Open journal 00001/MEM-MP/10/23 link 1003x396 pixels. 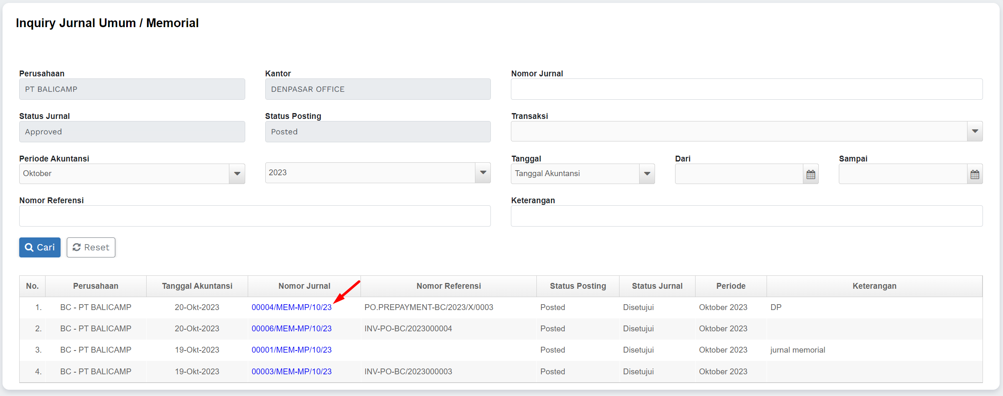tap(291, 350)
